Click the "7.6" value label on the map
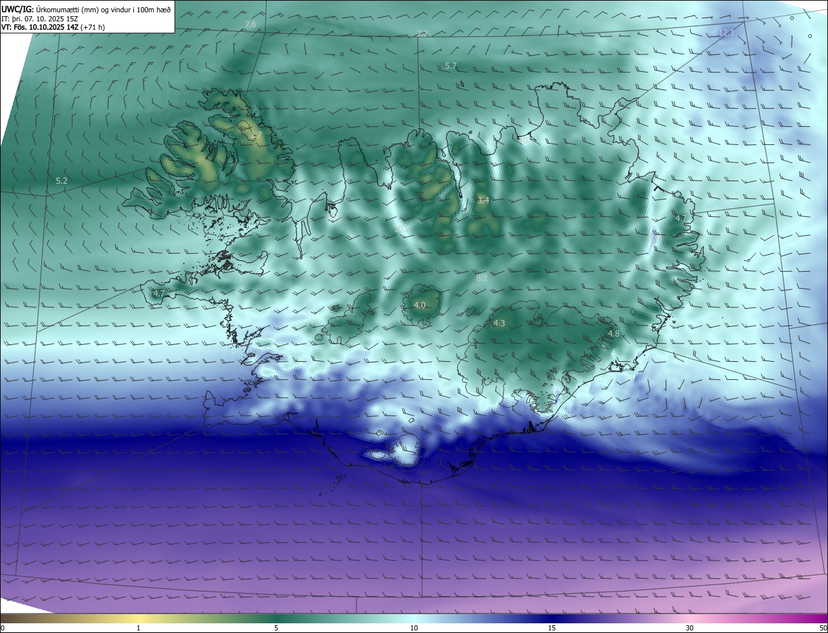828x633 pixels. coord(250,24)
